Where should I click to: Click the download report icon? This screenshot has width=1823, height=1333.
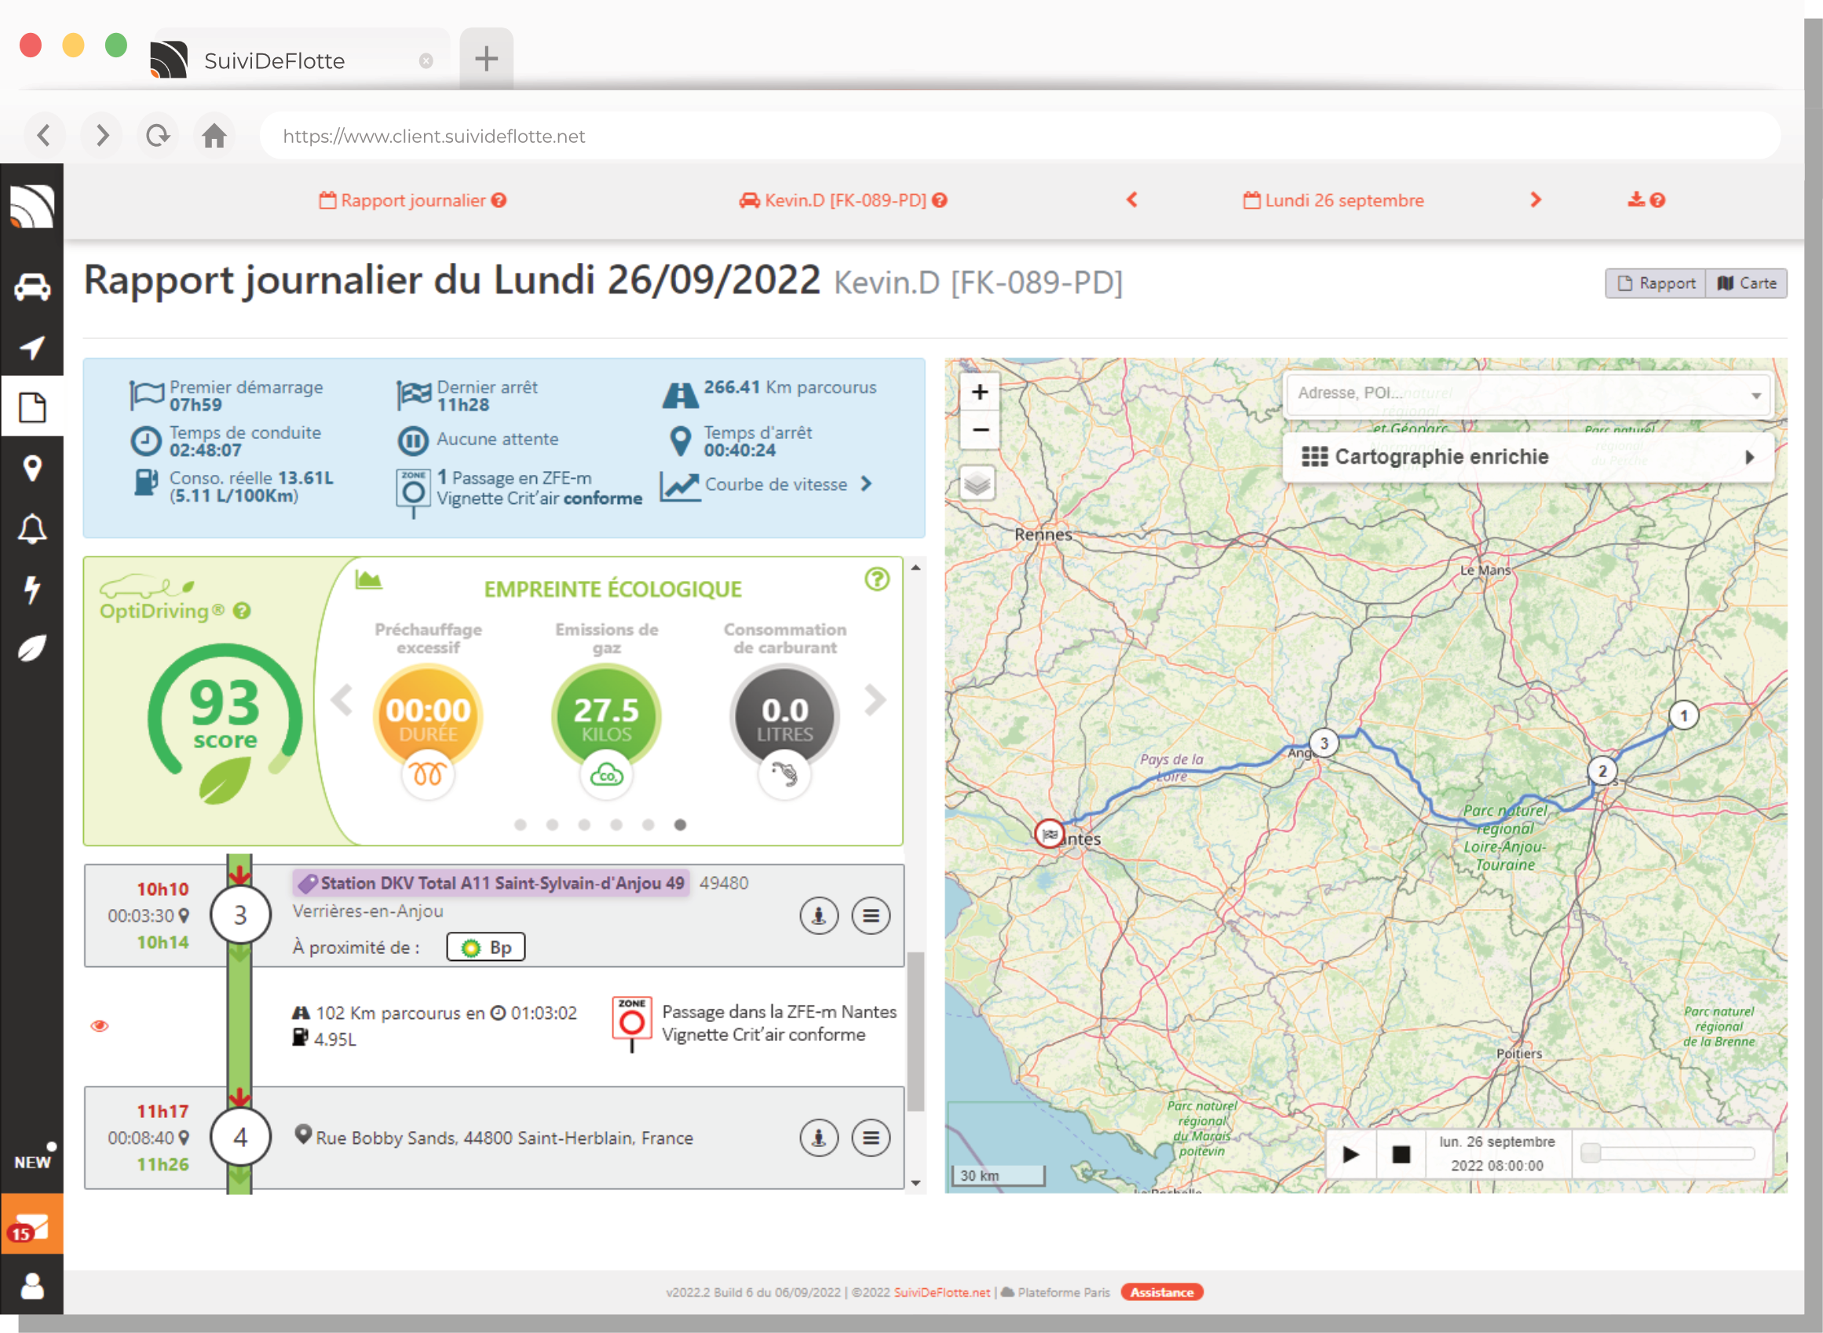pyautogui.click(x=1636, y=199)
